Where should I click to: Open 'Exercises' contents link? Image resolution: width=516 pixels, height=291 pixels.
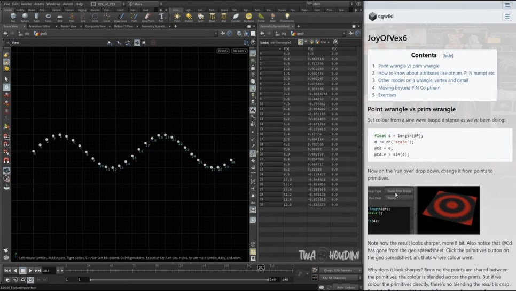pyautogui.click(x=387, y=95)
